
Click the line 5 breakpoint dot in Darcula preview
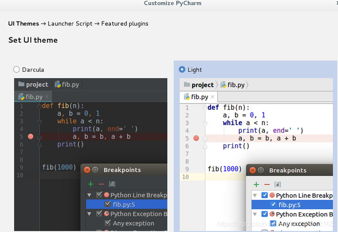[x=31, y=137]
